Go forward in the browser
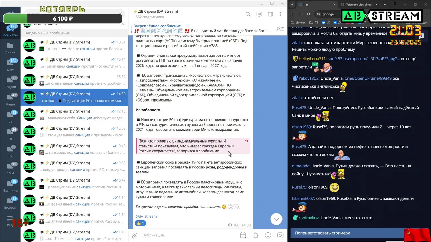Image resolution: width=431 pixels, height=242 pixels. tap(300, 14)
